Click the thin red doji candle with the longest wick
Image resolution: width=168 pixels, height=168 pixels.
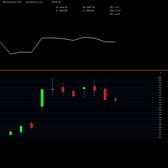(x=52, y=89)
